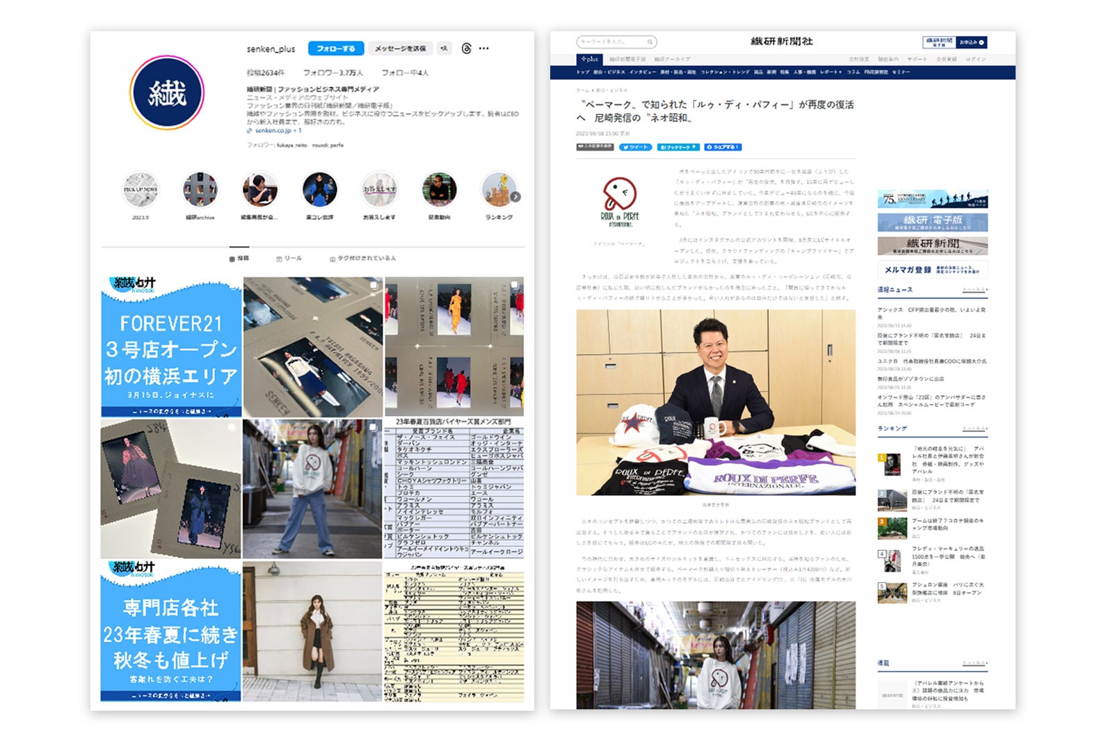This screenshot has width=1113, height=742.
Task: Open the senken.co.jp profile link
Action: click(273, 131)
